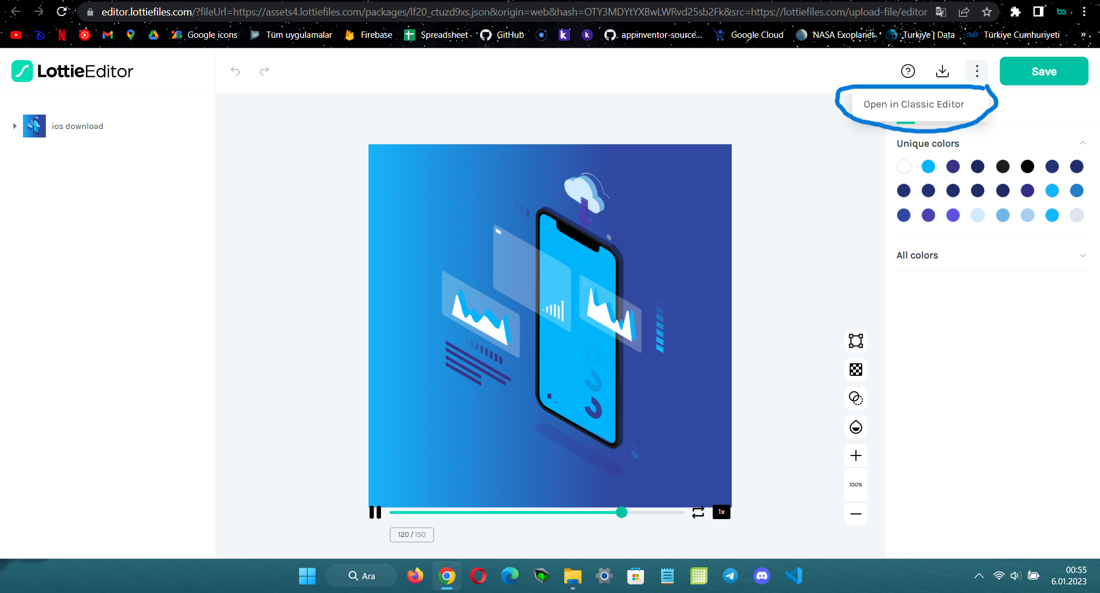Image resolution: width=1100 pixels, height=593 pixels.
Task: Toggle the checkerboard transparency background
Action: coord(856,370)
